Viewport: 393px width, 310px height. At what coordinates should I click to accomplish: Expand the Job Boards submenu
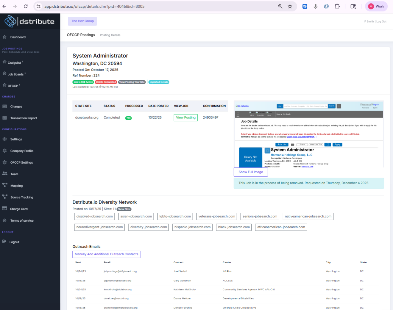[16, 74]
